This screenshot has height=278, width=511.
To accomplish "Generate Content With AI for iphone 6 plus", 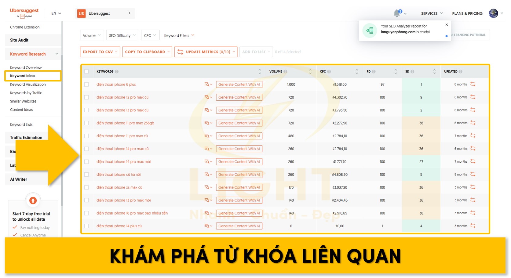I will [239, 85].
